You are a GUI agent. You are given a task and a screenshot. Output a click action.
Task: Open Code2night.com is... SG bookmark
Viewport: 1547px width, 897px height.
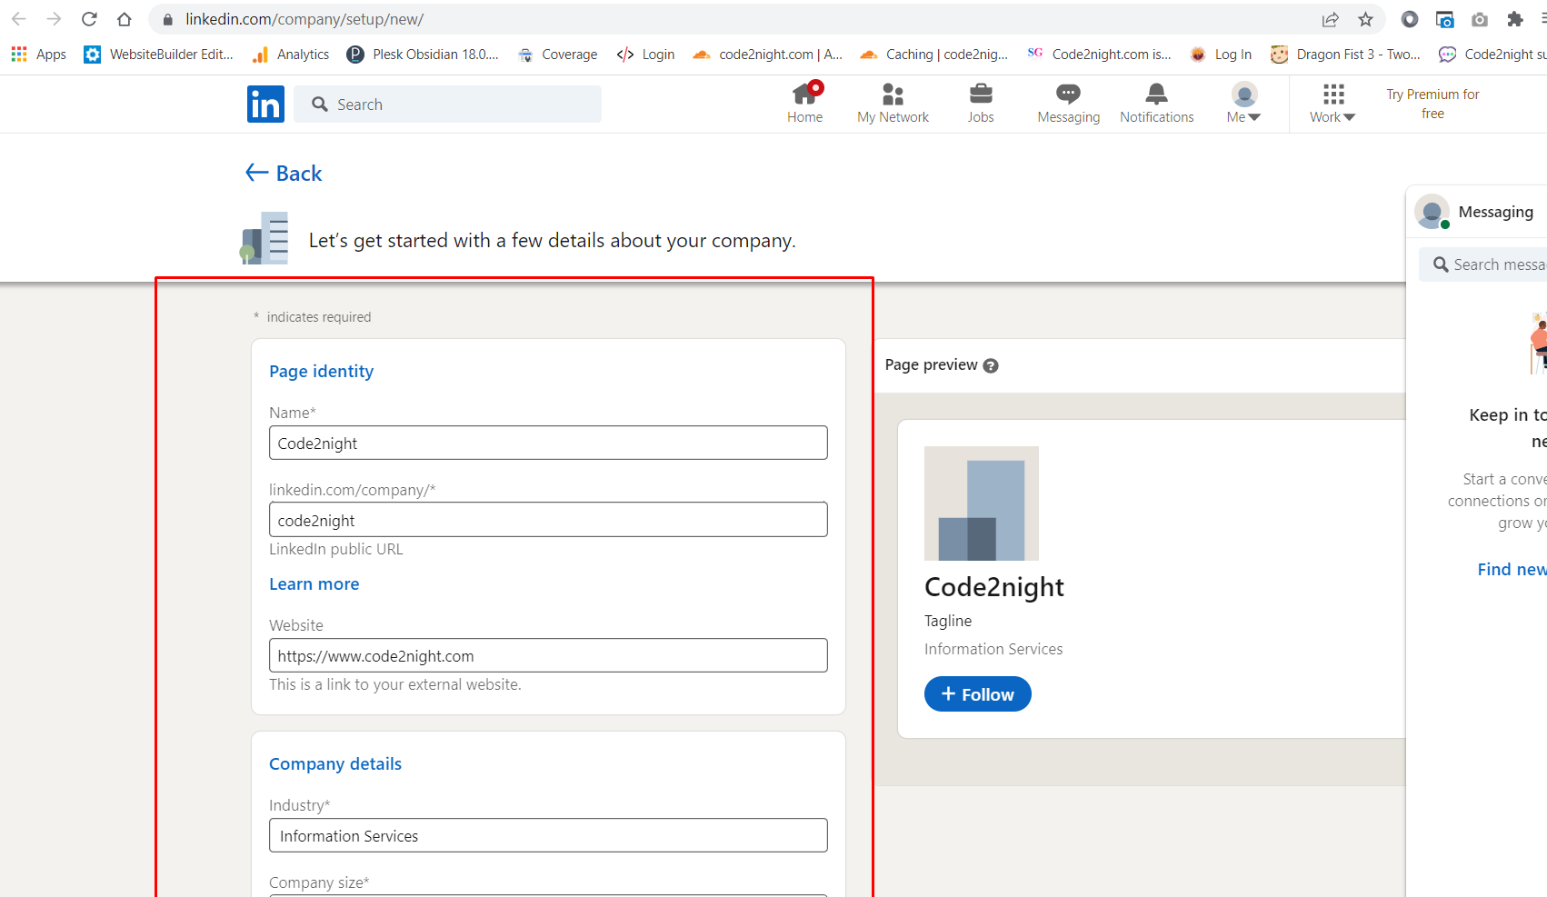pos(1099,55)
